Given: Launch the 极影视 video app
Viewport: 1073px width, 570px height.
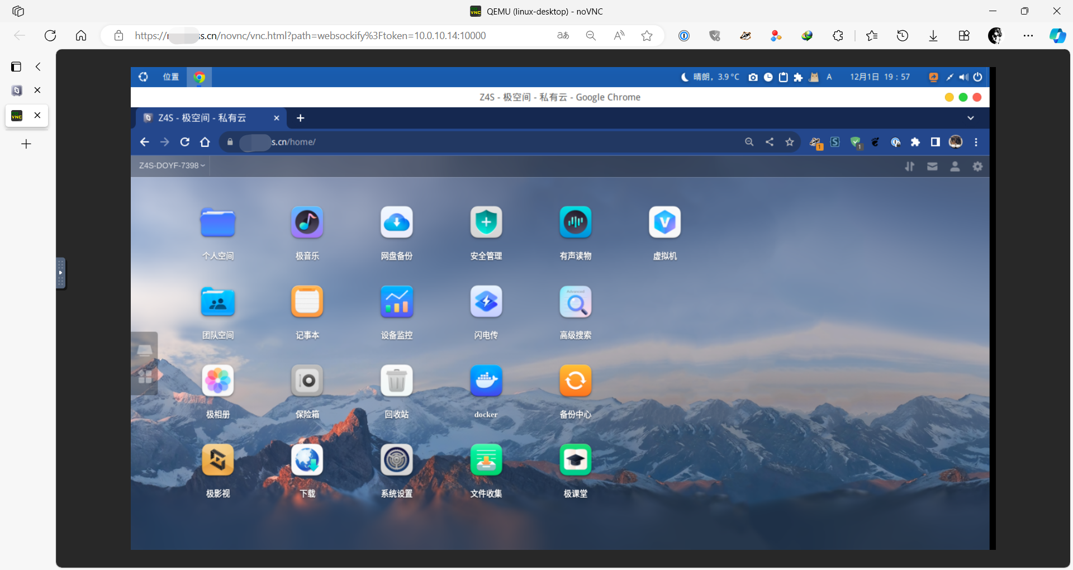Looking at the screenshot, I should tap(218, 460).
